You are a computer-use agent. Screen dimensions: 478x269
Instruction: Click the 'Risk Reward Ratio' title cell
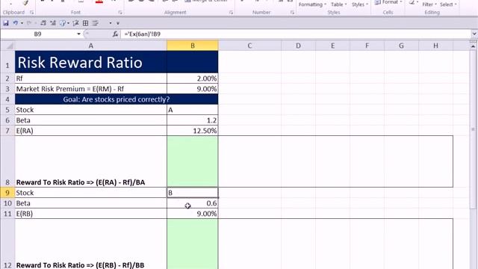coord(91,62)
